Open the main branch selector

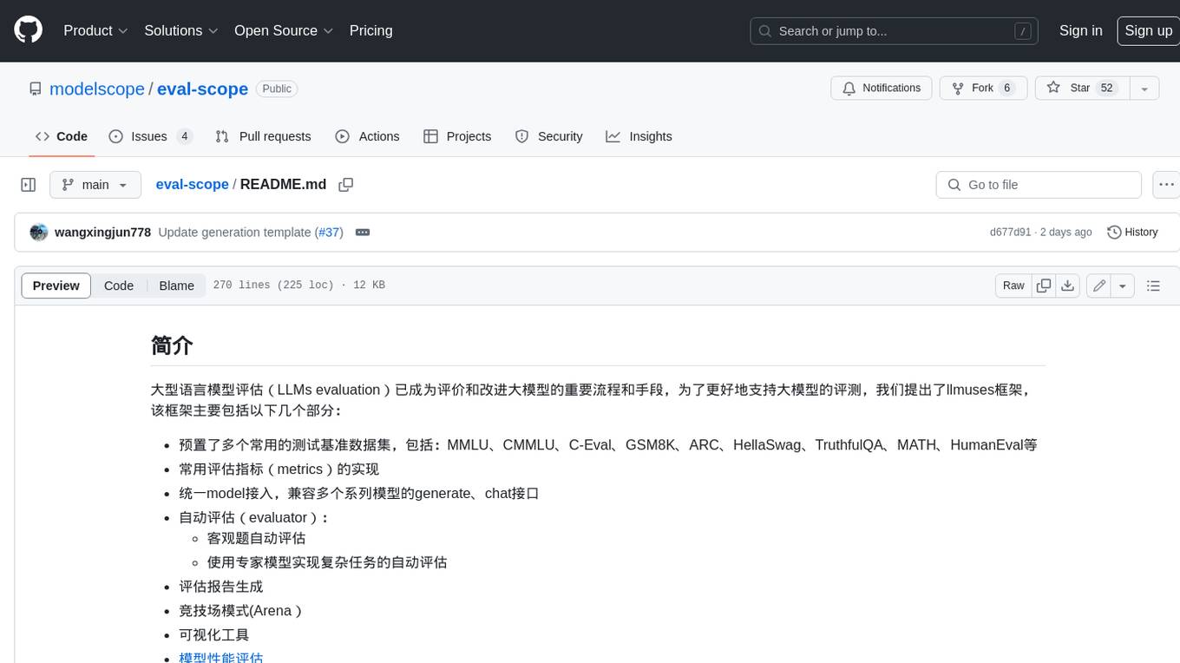95,185
